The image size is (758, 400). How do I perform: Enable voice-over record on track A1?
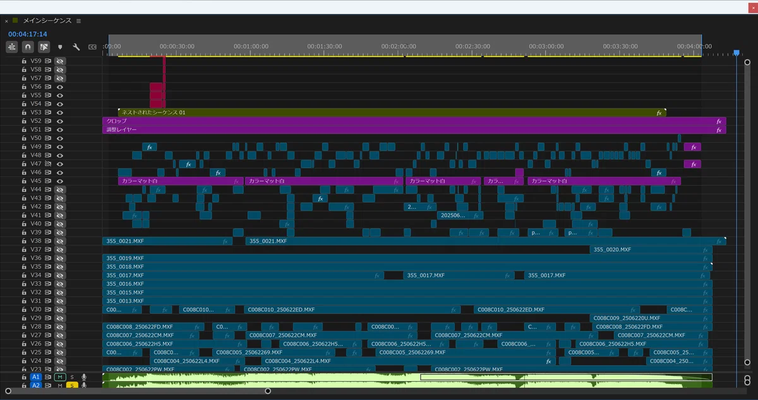[84, 377]
